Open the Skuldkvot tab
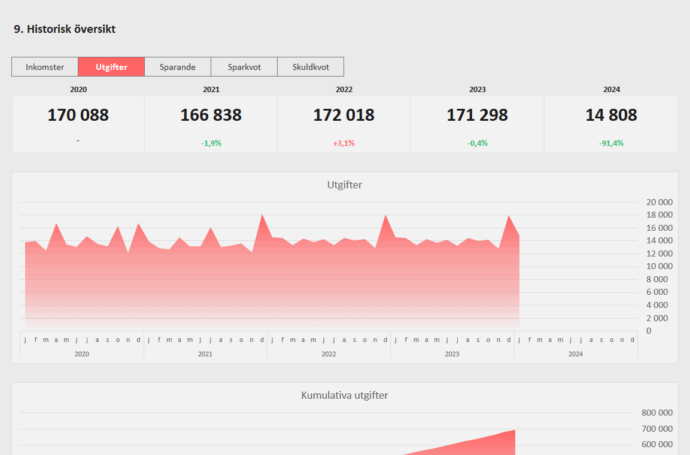The image size is (690, 455). 311,67
